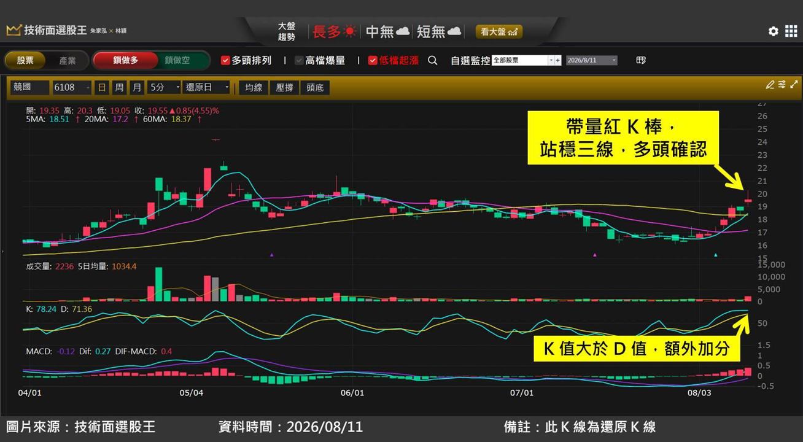Click the 大盤趨勢 label

pyautogui.click(x=286, y=31)
